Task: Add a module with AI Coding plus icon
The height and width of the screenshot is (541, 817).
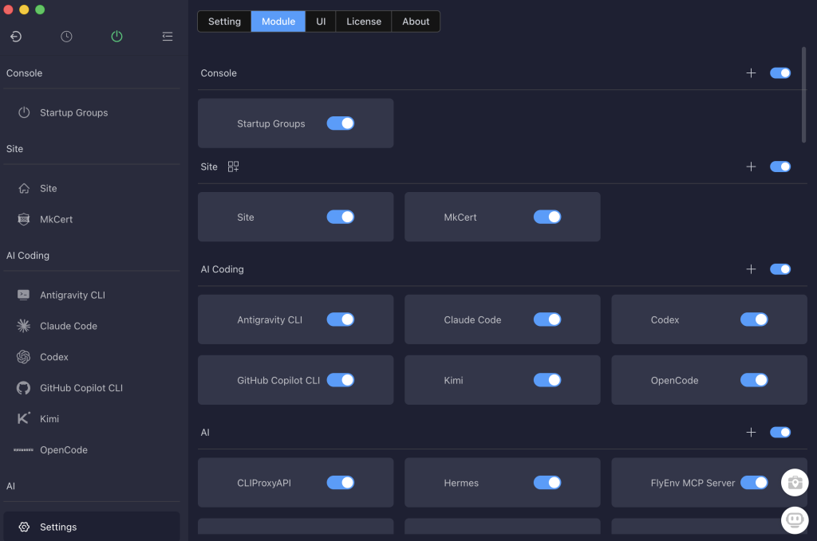Action: (x=751, y=269)
